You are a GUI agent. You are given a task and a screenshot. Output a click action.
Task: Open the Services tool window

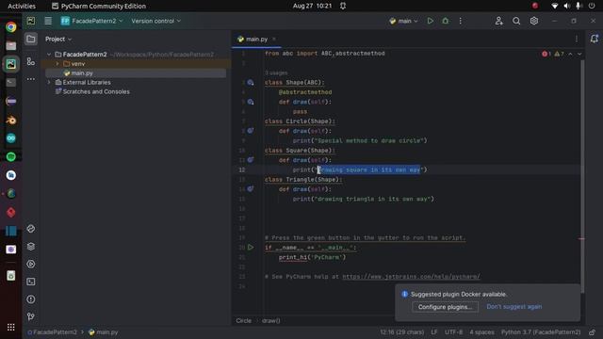pos(31,264)
